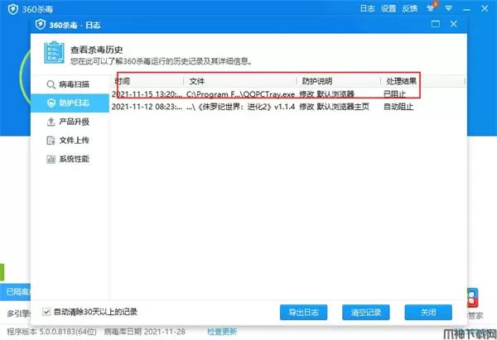497x340 pixels.
Task: Open the 病毒扫描 log section
Action: pyautogui.click(x=70, y=84)
